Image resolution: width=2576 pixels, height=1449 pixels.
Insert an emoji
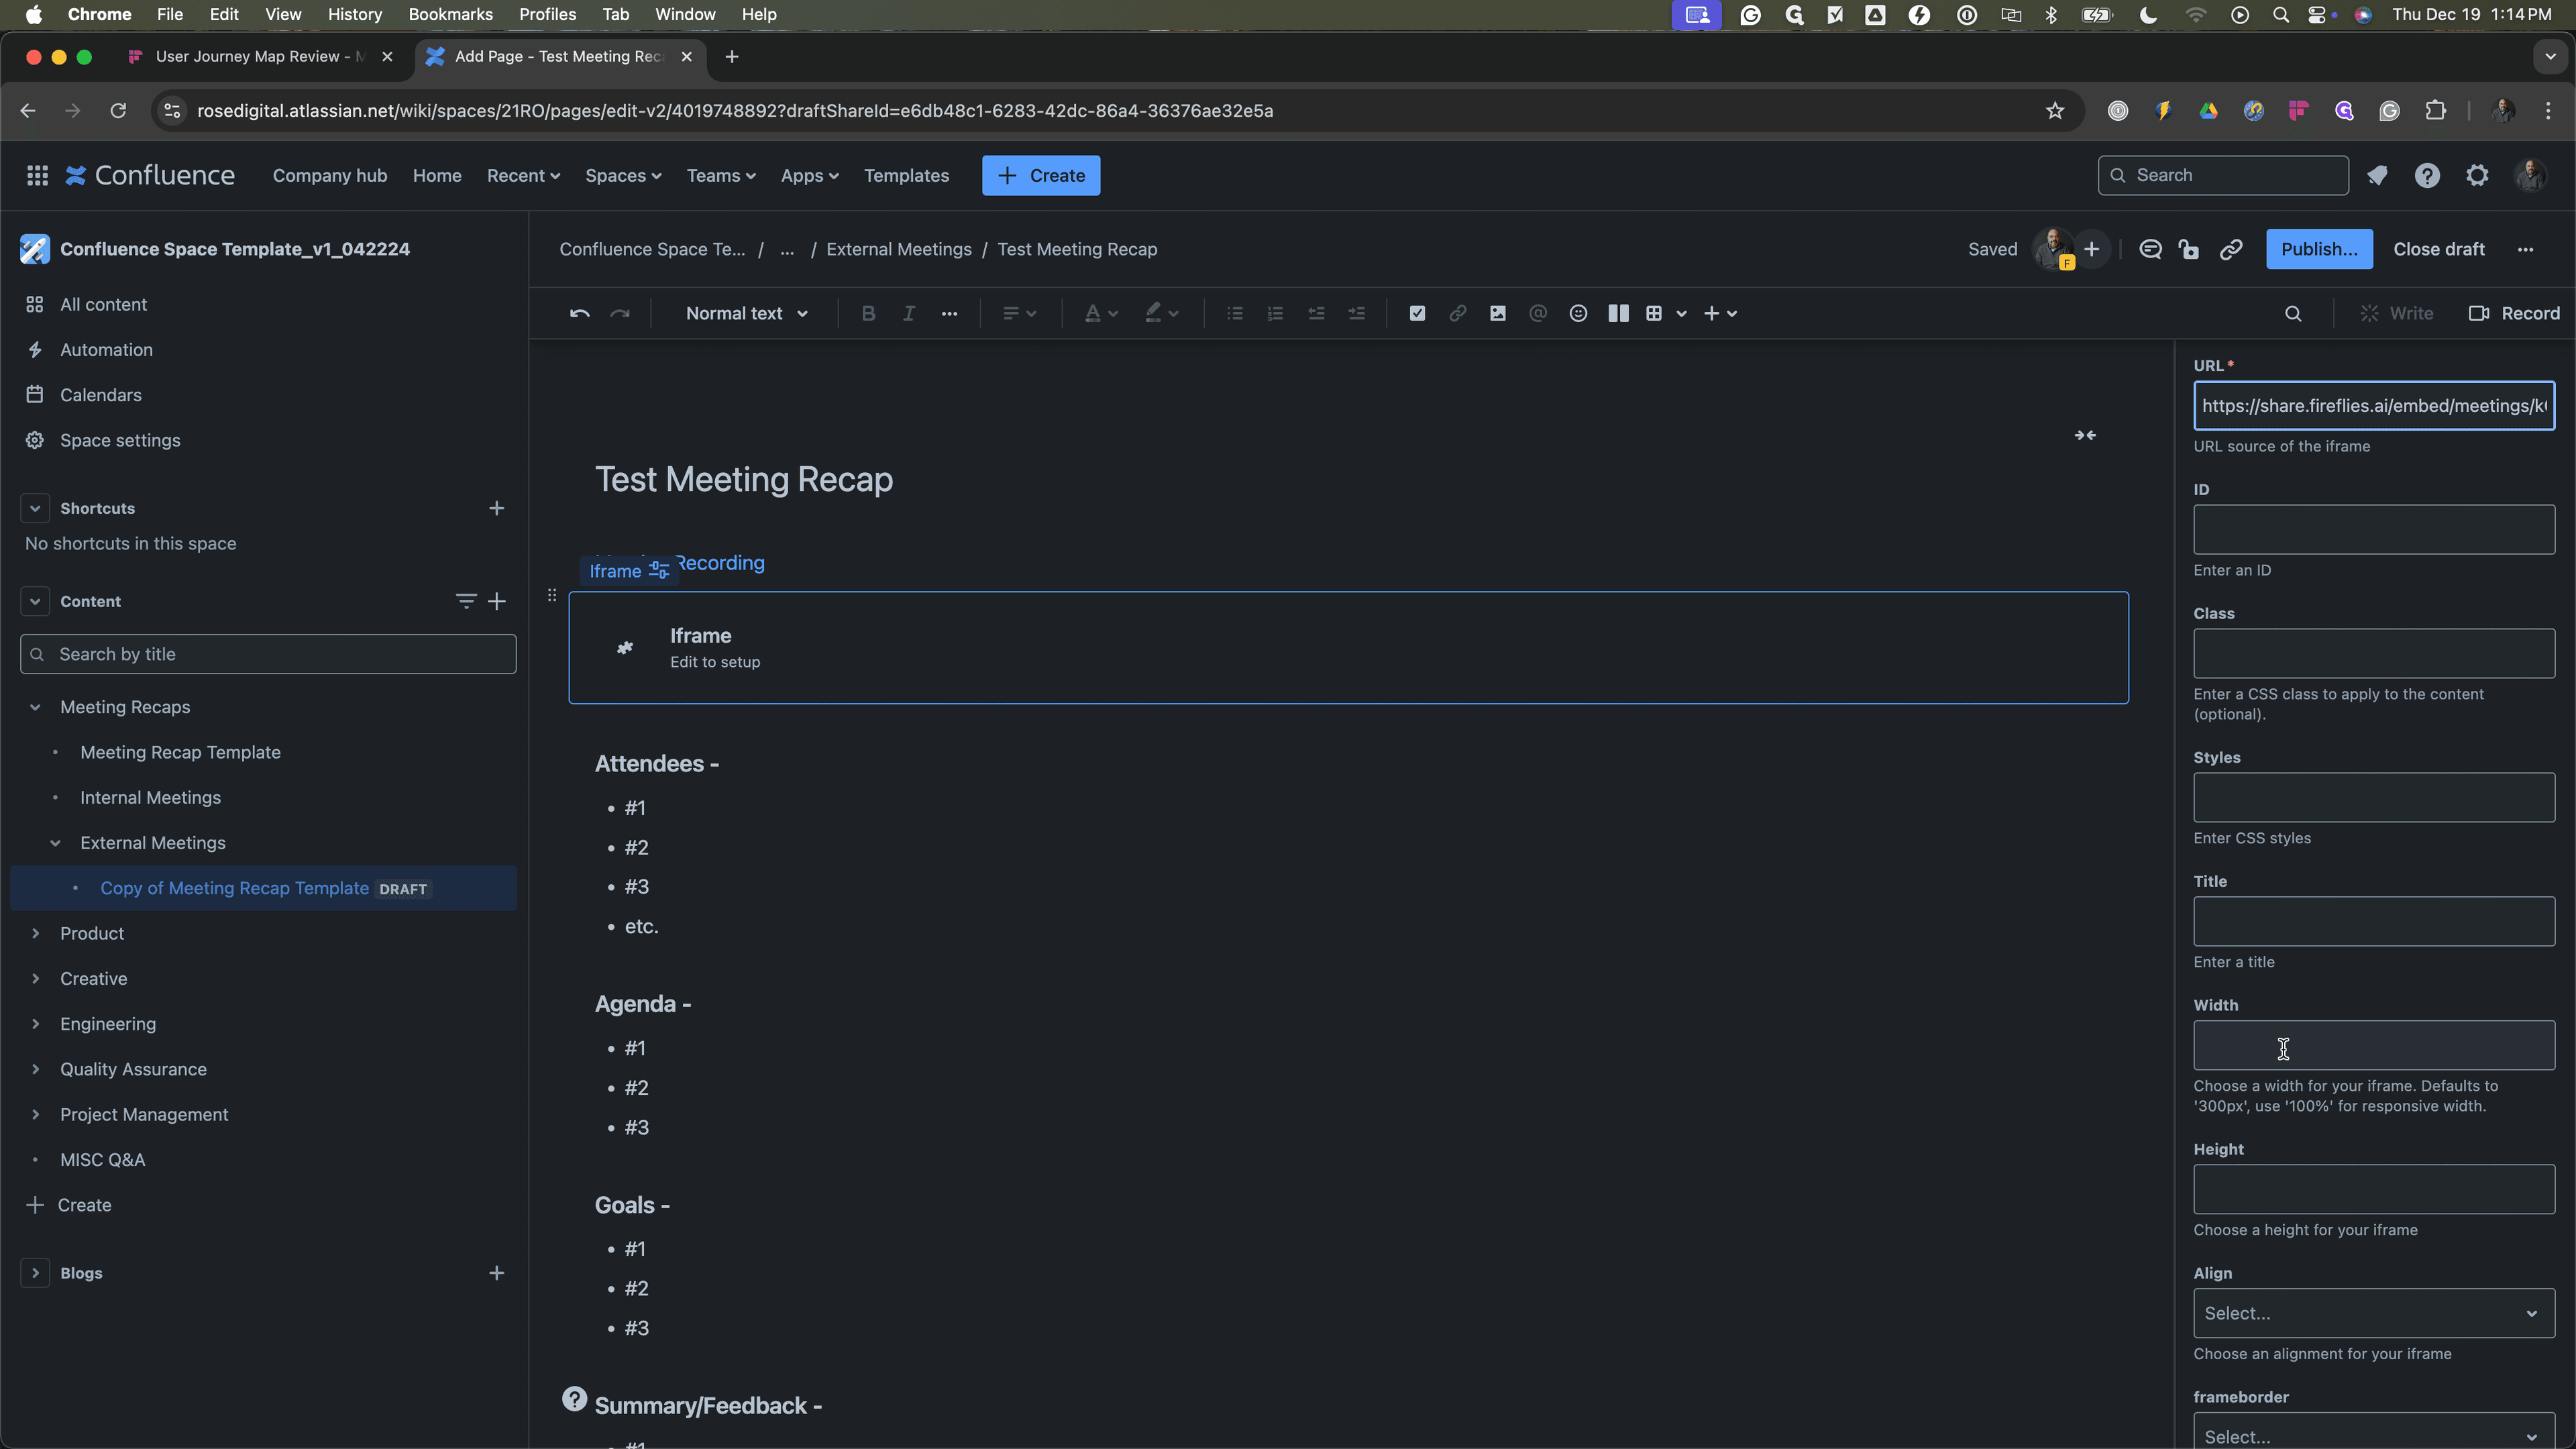pos(1578,314)
